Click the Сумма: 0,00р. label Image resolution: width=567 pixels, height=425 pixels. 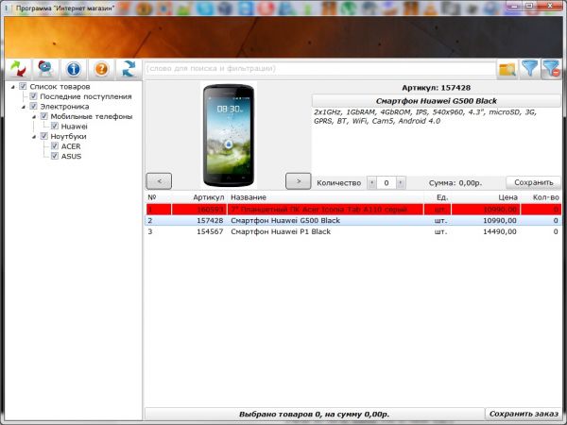455,183
